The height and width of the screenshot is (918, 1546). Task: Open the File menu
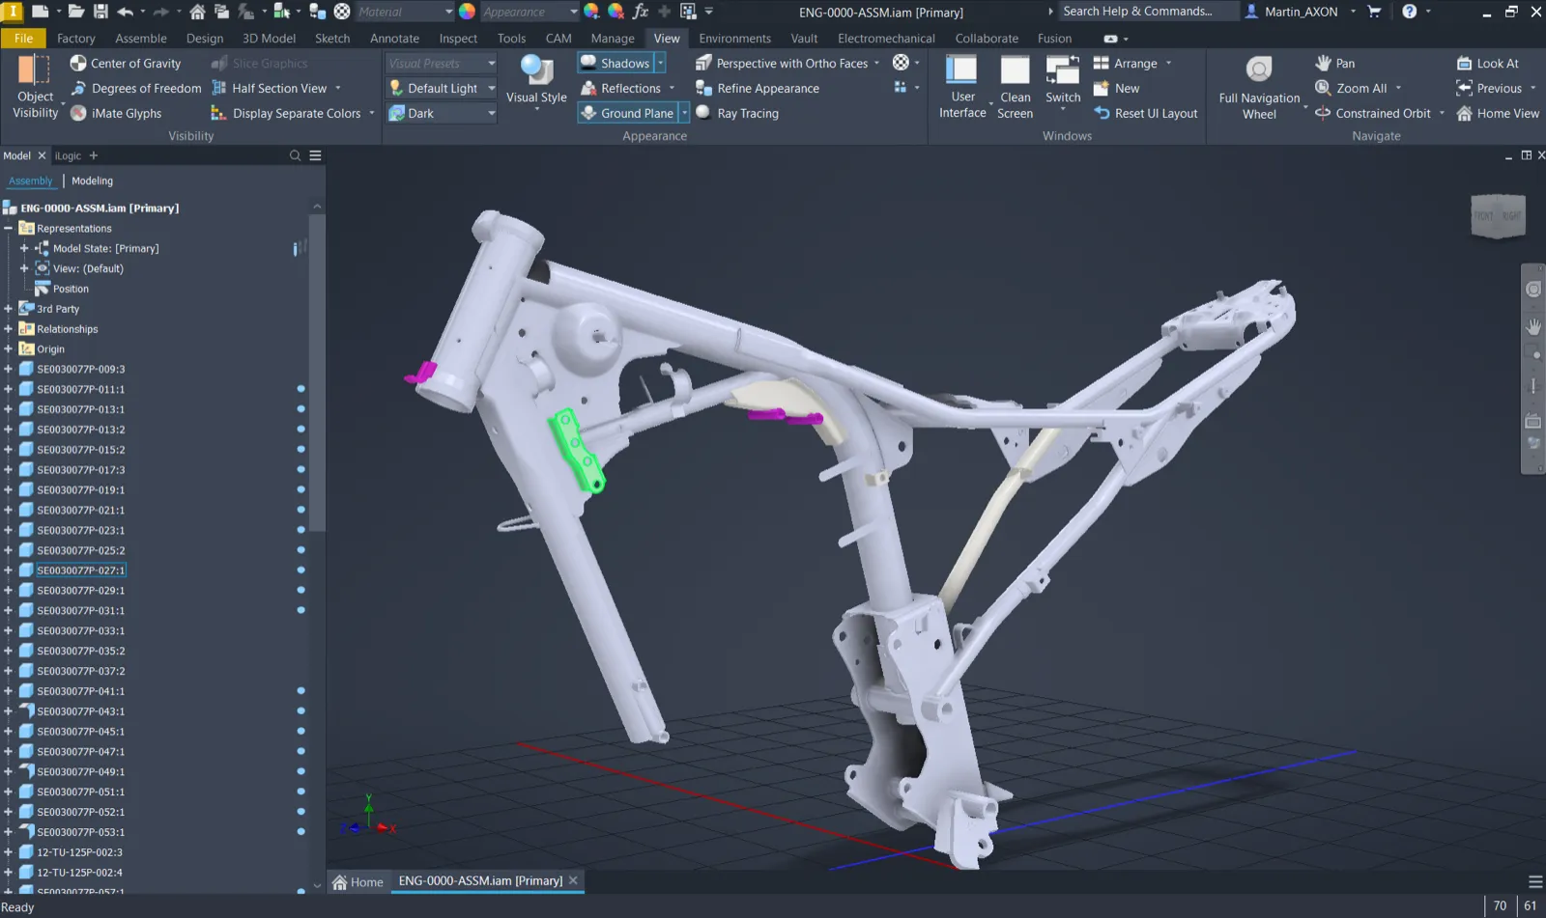(x=23, y=39)
